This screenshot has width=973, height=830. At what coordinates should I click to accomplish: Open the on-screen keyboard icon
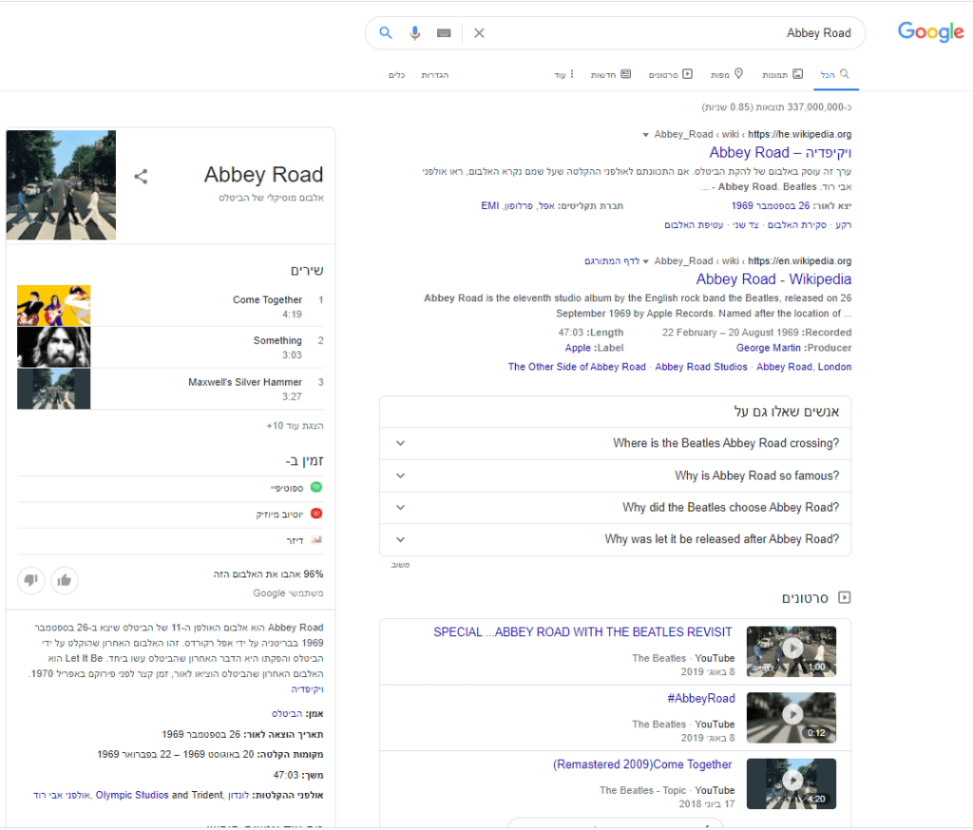click(444, 33)
